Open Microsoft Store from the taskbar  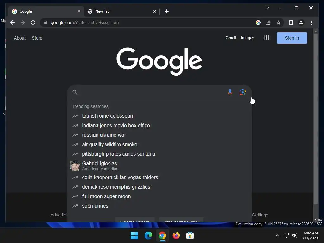tap(190, 235)
